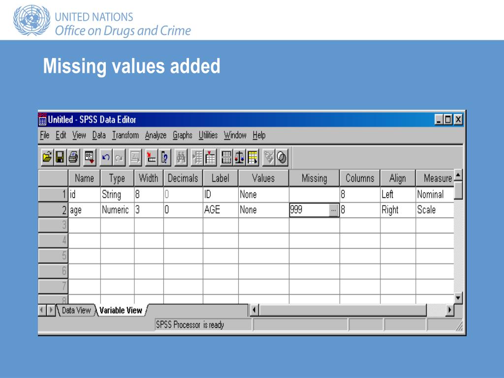
Task: Click the Missing column header
Action: pyautogui.click(x=315, y=178)
